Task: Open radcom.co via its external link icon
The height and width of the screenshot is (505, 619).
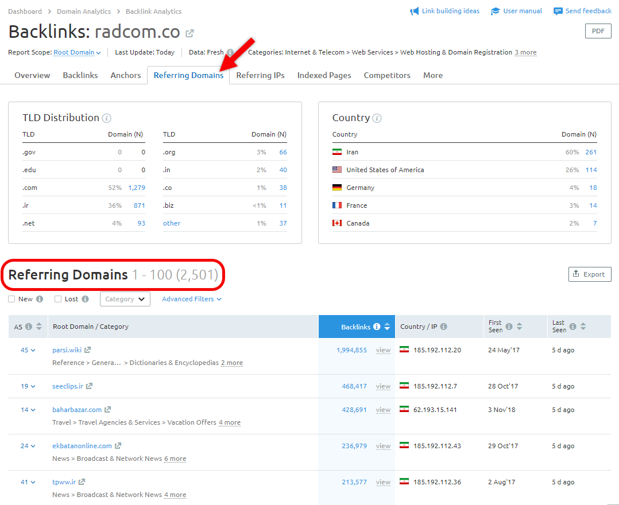Action: point(189,33)
